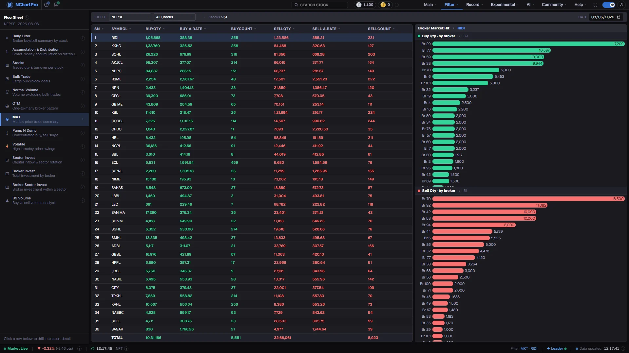The height and width of the screenshot is (353, 629).
Task: Sort by the SN column header
Action: tap(99, 29)
